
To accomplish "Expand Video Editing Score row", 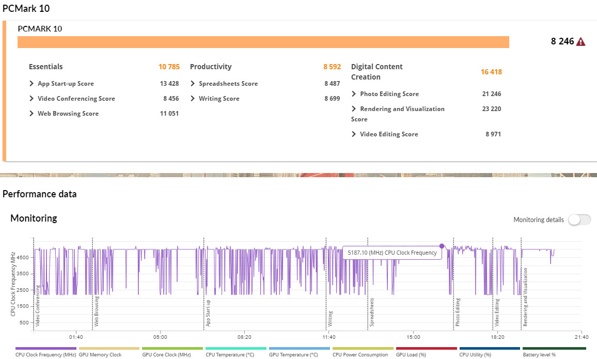I will click(x=354, y=134).
